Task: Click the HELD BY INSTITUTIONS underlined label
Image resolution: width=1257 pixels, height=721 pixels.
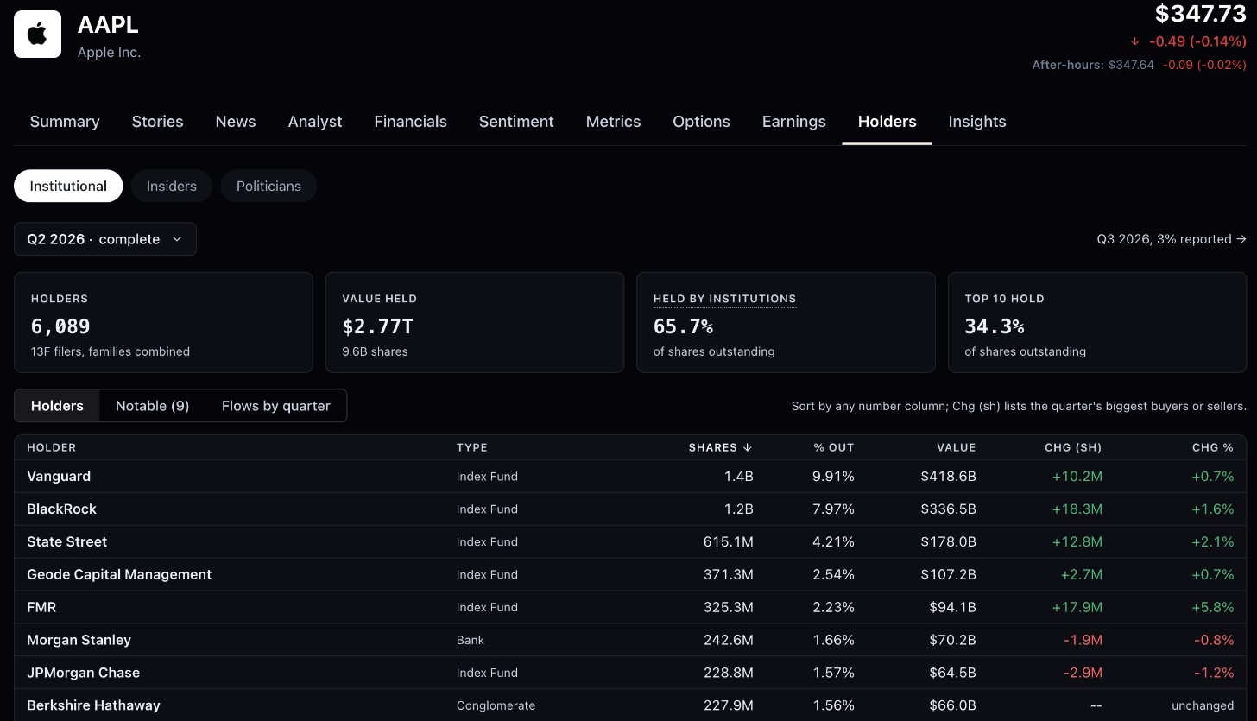Action: [724, 299]
